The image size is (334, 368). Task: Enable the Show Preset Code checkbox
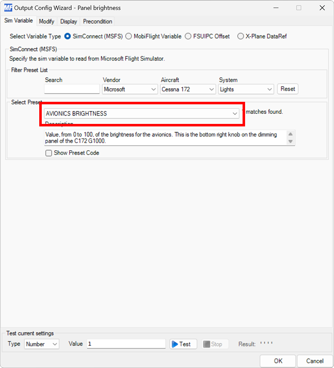pos(49,153)
